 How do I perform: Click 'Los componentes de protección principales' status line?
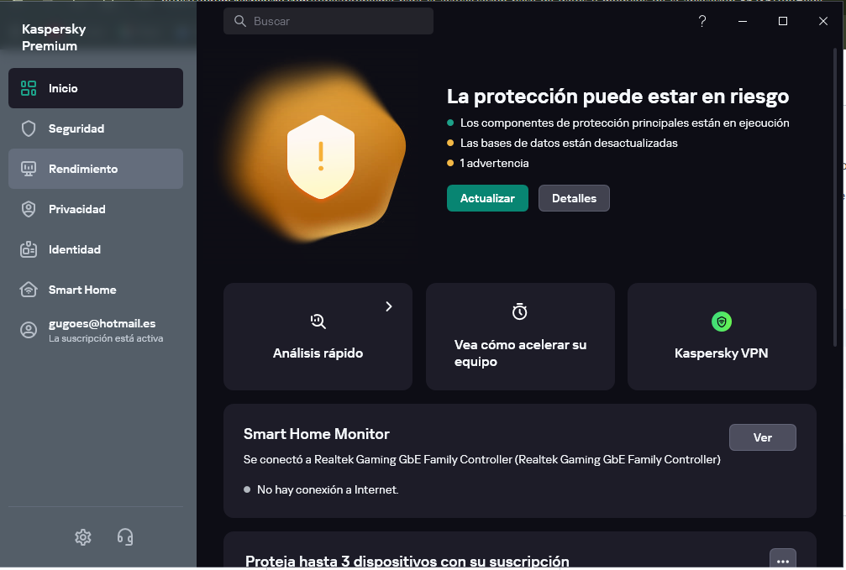pyautogui.click(x=624, y=123)
